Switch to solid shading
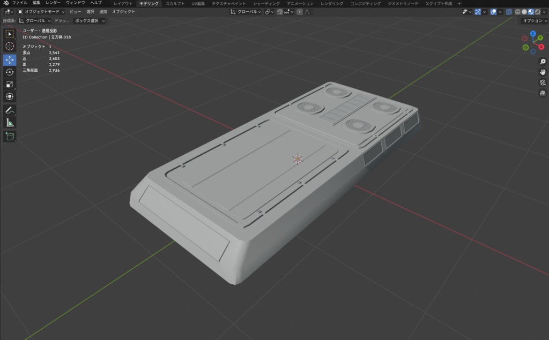 (x=524, y=12)
